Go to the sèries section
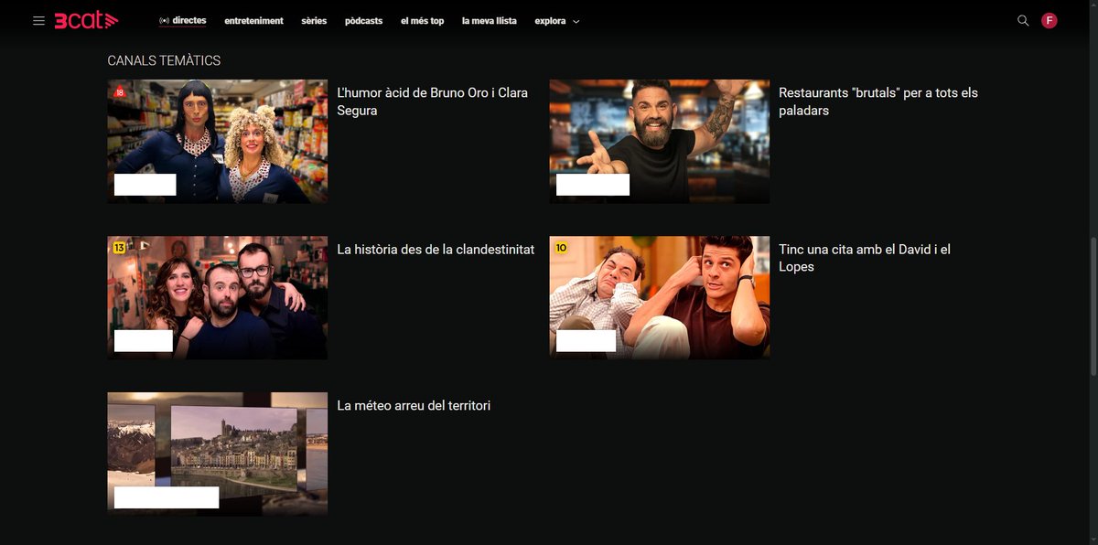The width and height of the screenshot is (1098, 545). (314, 21)
